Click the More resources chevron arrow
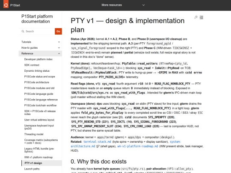This screenshot has width=231, height=173. coord(143,5)
